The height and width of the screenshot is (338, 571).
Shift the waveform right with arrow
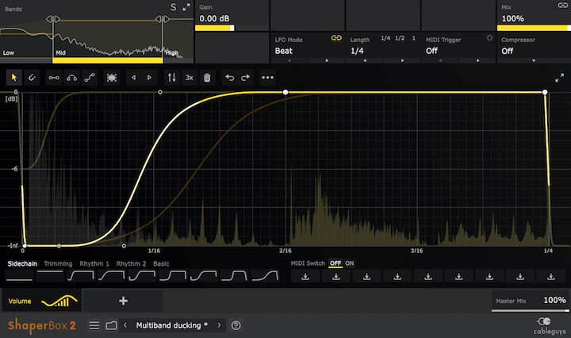(x=149, y=78)
